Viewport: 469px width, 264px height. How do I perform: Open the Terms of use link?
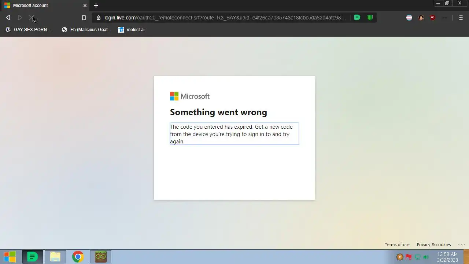[x=397, y=245]
